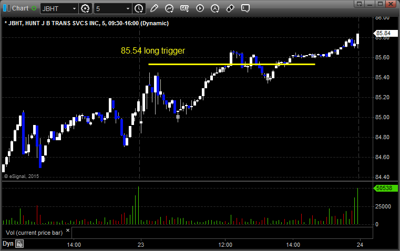Click the 84.40 price axis label
The width and height of the screenshot is (400, 251).
coord(382,177)
